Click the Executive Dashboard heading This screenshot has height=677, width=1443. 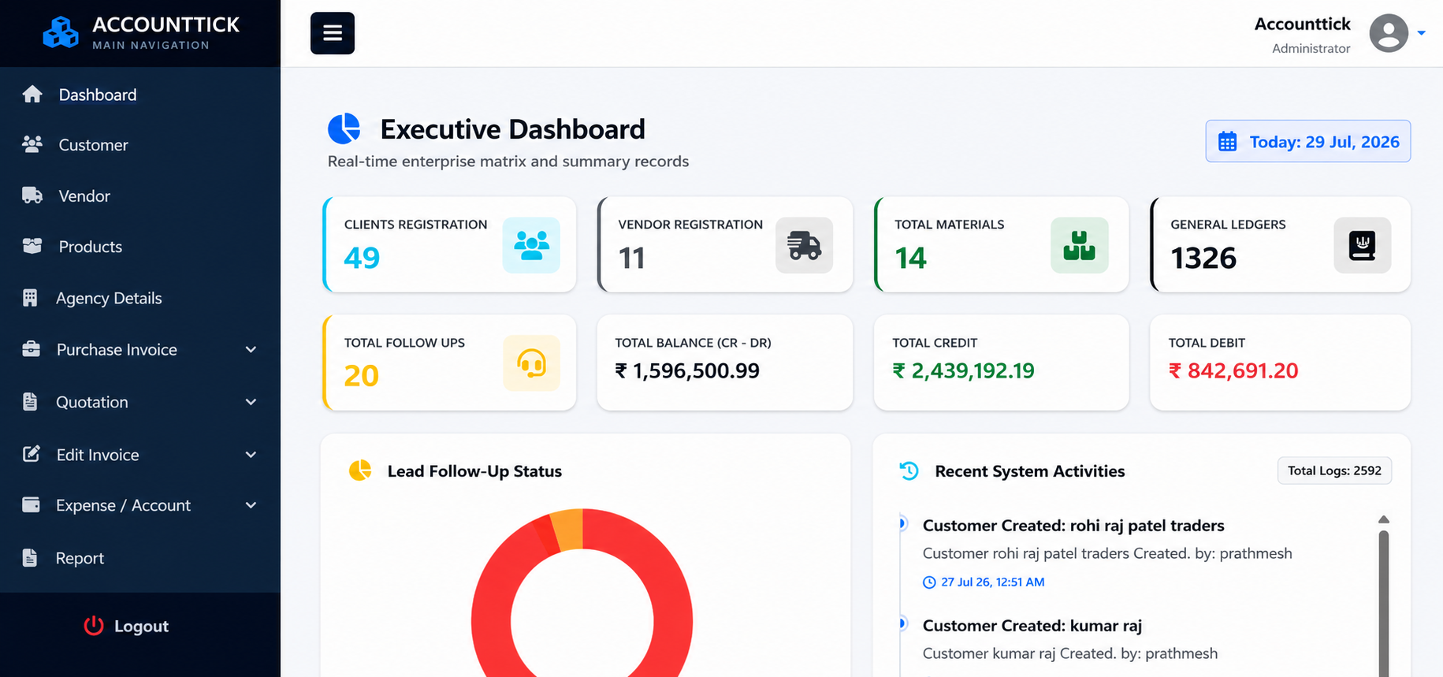pyautogui.click(x=513, y=129)
